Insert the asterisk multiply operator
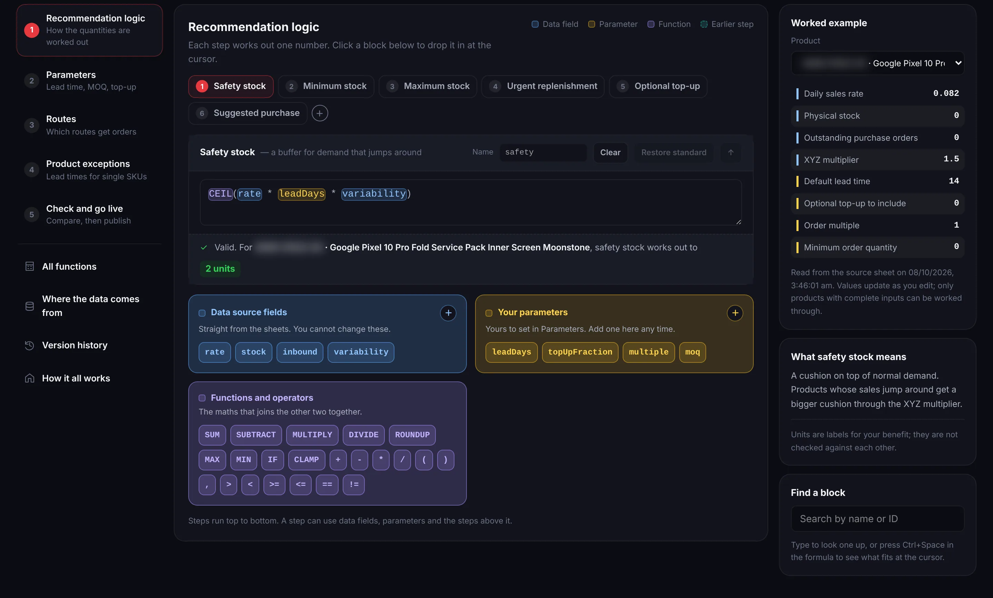The image size is (993, 598). (381, 460)
